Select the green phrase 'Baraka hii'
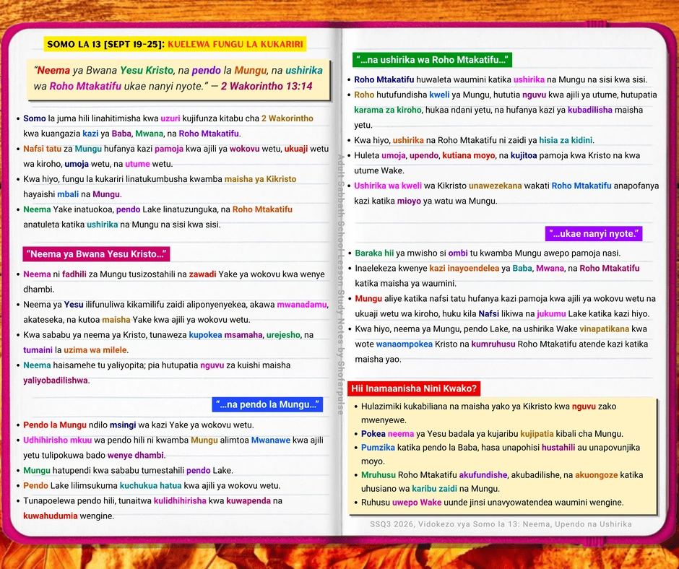The image size is (679, 569). (x=374, y=253)
